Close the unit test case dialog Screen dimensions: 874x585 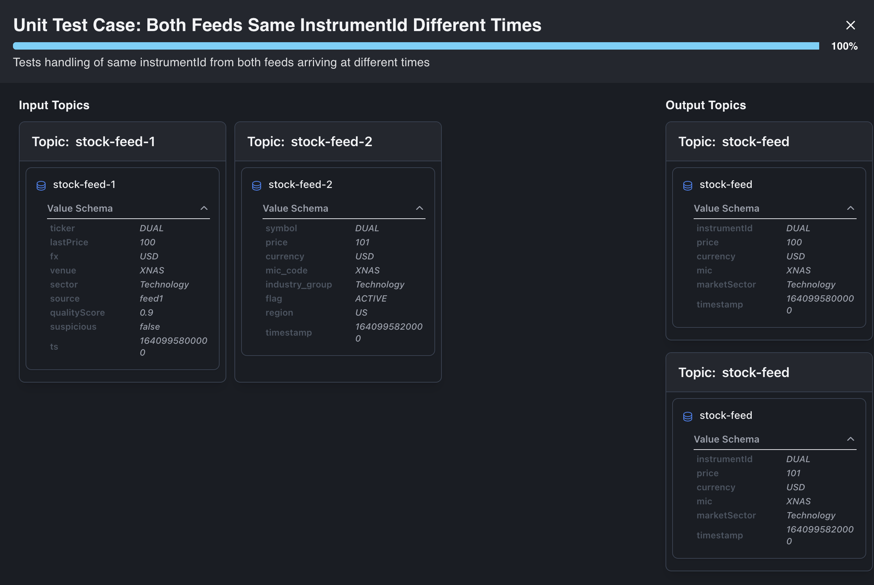click(x=850, y=26)
